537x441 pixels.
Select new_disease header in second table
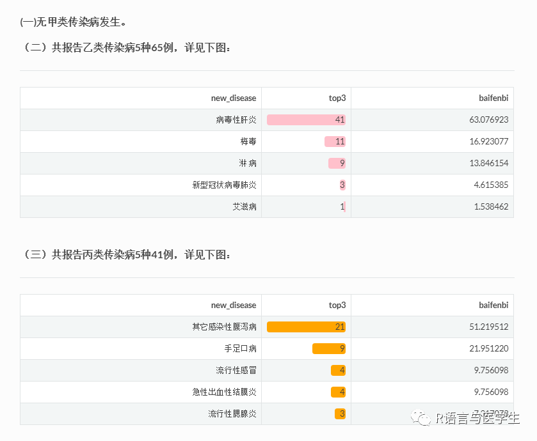tap(234, 306)
